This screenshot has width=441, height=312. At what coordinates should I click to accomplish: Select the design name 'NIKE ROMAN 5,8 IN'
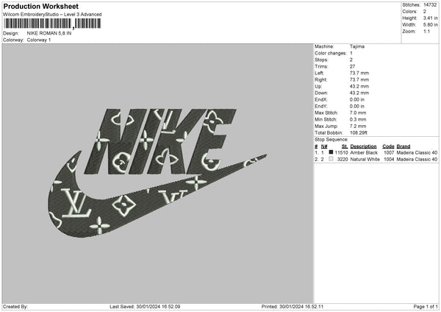tap(49, 33)
